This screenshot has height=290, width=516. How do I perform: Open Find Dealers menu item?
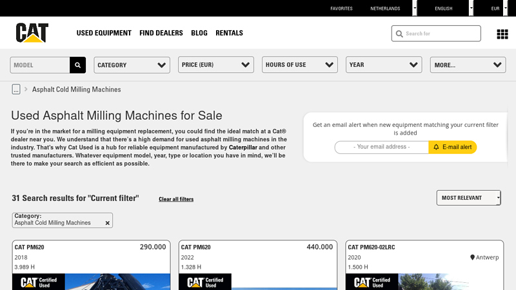tap(161, 33)
